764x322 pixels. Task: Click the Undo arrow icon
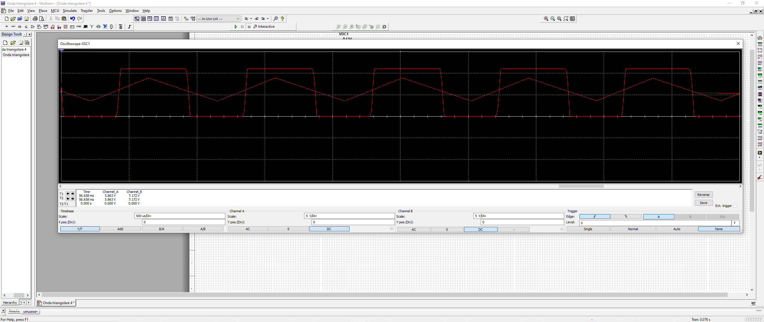[x=73, y=19]
